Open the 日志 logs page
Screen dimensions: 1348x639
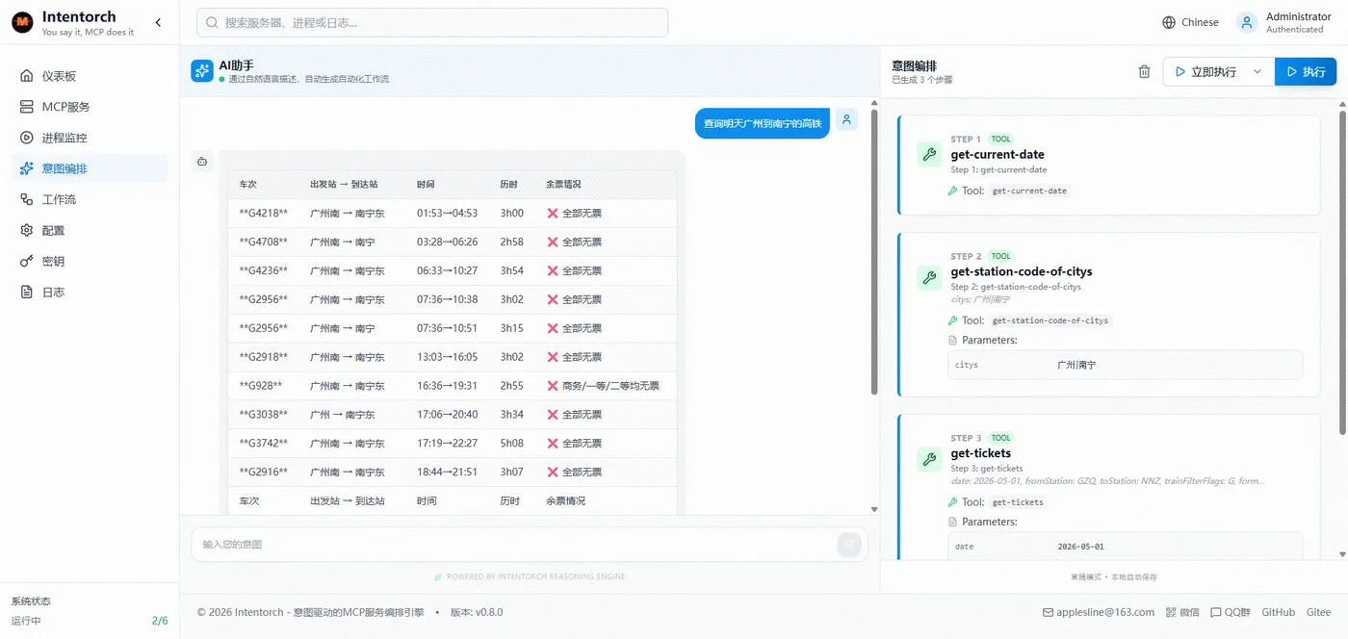pos(90,292)
